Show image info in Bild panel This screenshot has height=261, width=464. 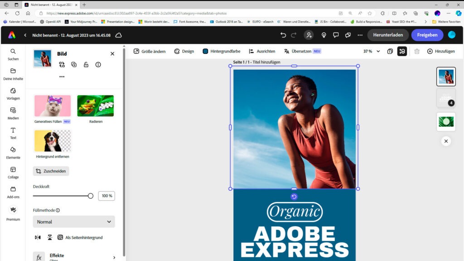coord(98,64)
